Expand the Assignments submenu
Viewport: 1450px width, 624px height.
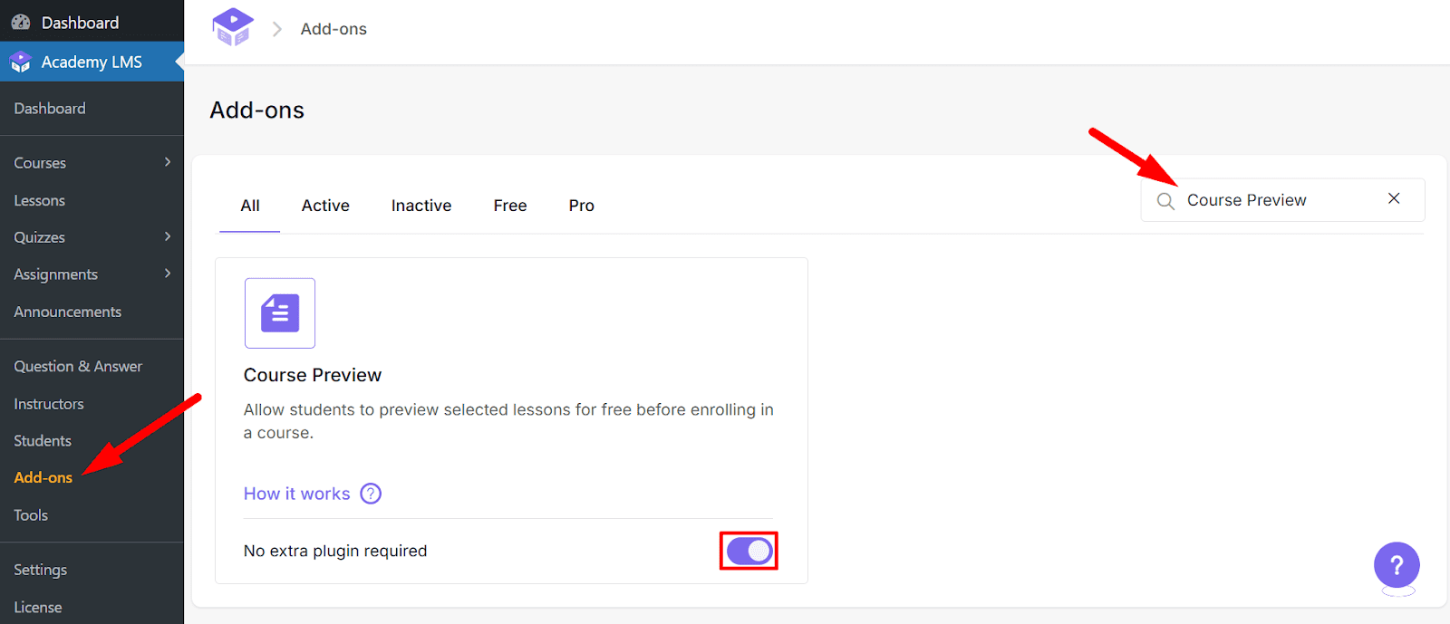click(168, 274)
